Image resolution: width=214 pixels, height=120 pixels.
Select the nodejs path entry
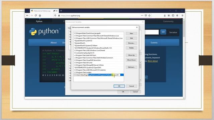[99, 73]
